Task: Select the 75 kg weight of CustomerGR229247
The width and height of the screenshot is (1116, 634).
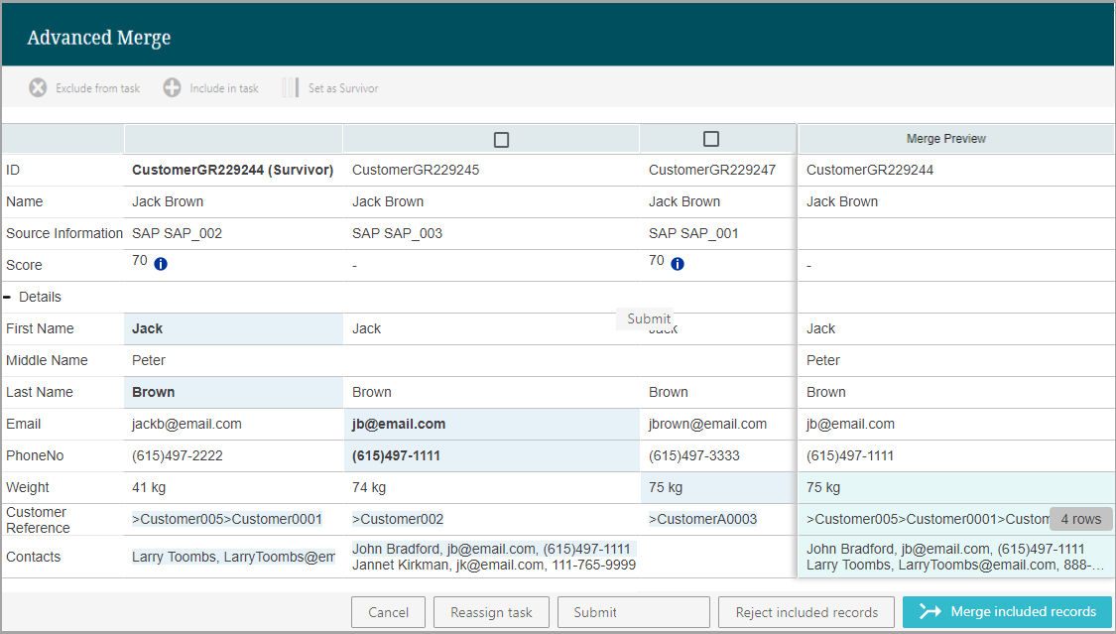Action: coord(666,487)
